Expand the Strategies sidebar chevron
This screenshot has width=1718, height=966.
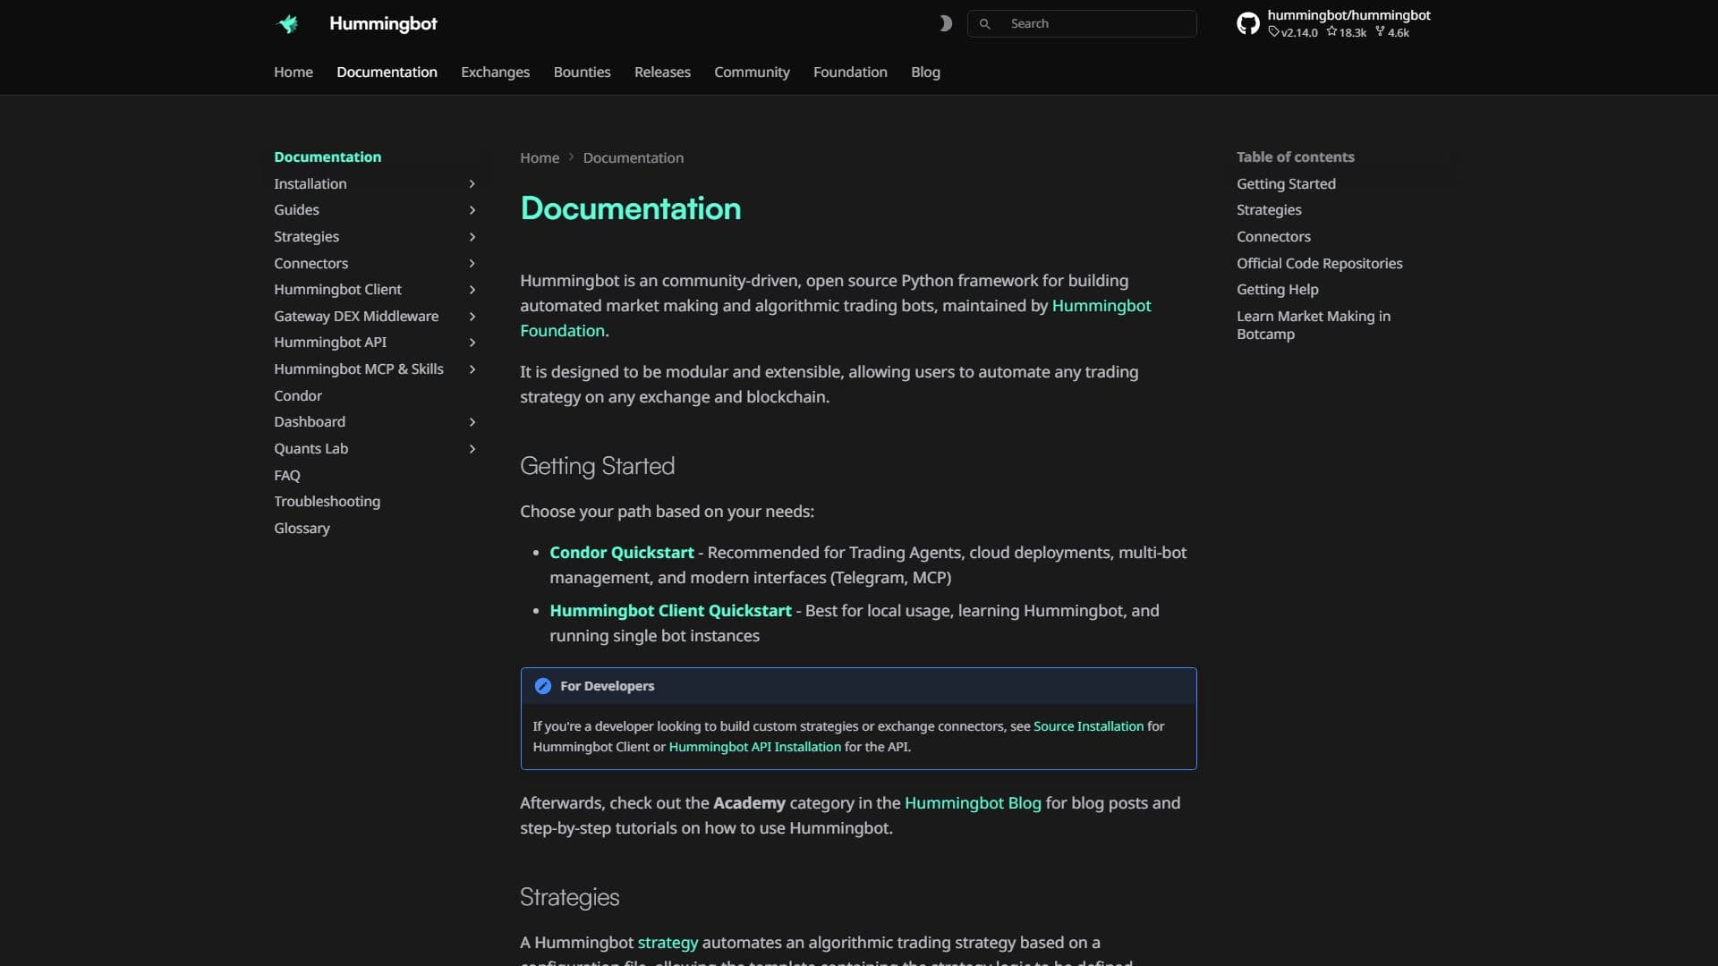pyautogui.click(x=472, y=237)
